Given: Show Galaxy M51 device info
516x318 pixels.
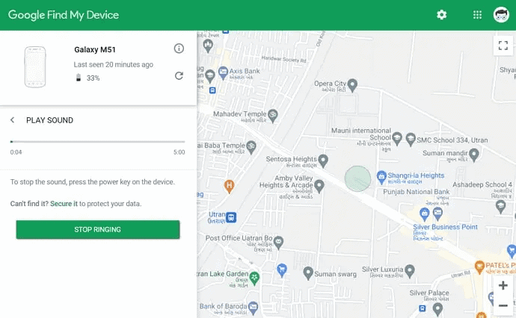Looking at the screenshot, I should coord(179,49).
